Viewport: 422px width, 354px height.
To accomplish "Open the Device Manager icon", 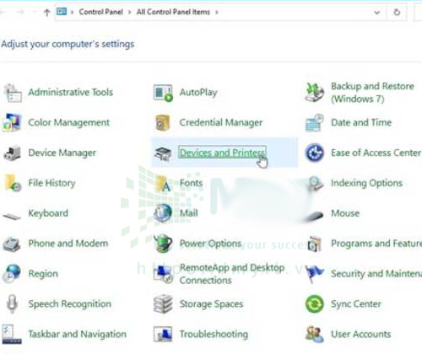I will [12, 153].
